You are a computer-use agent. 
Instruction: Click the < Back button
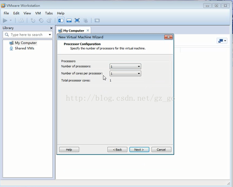click(117, 150)
